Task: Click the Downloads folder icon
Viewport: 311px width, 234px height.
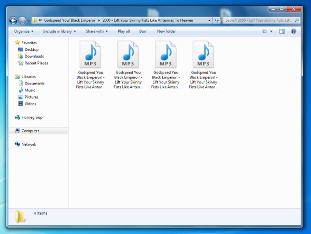Action: pos(20,56)
